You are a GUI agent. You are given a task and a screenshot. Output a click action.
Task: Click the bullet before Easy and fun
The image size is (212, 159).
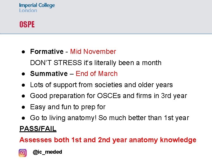click(23, 107)
